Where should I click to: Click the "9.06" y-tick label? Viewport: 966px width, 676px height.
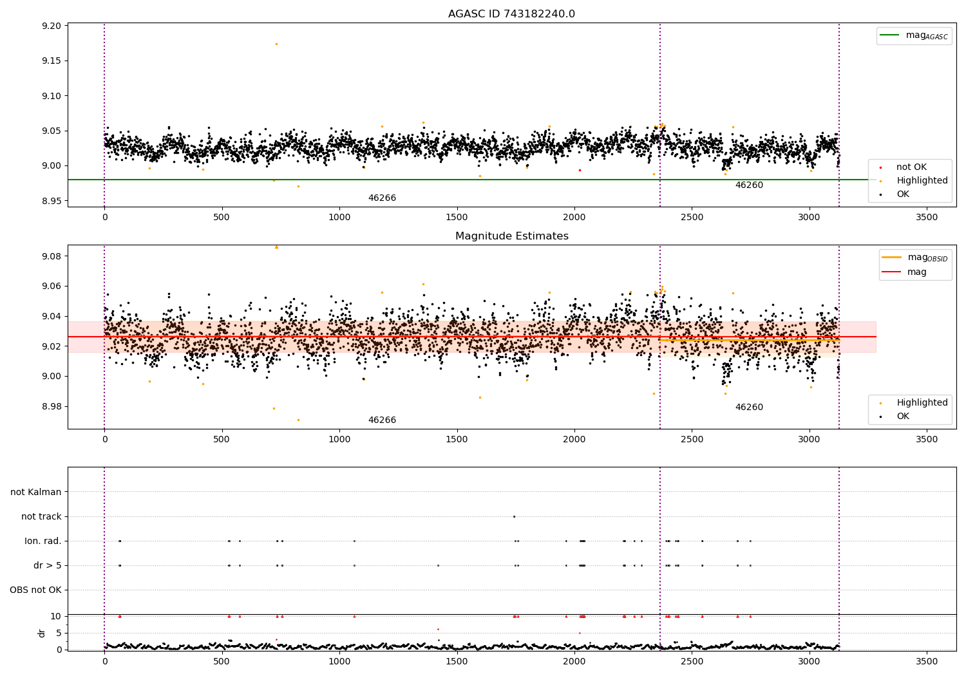pos(52,286)
